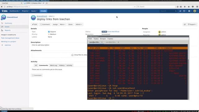Click Comment button in issue toolbar

click(x=45, y=24)
